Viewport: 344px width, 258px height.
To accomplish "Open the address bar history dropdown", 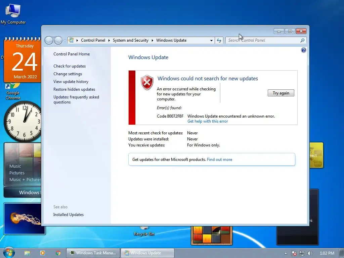I will coord(211,40).
